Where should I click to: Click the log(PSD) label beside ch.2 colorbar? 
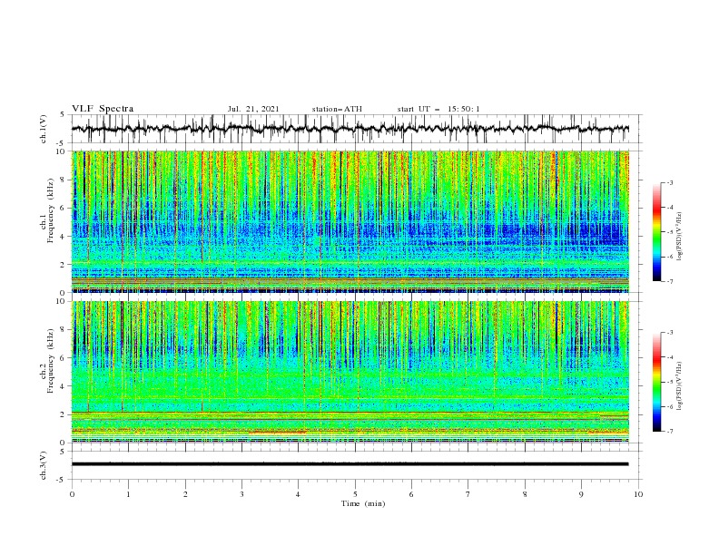[x=680, y=385]
